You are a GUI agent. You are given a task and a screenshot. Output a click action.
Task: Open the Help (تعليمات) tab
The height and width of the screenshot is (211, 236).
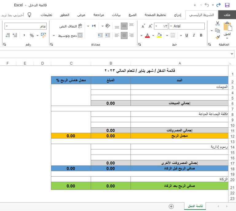[x=46, y=15]
